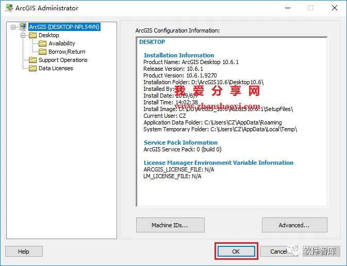Select ArcGIS (DESKTOP-NPL54VN) tree item
This screenshot has width=347, height=266.
(64, 27)
